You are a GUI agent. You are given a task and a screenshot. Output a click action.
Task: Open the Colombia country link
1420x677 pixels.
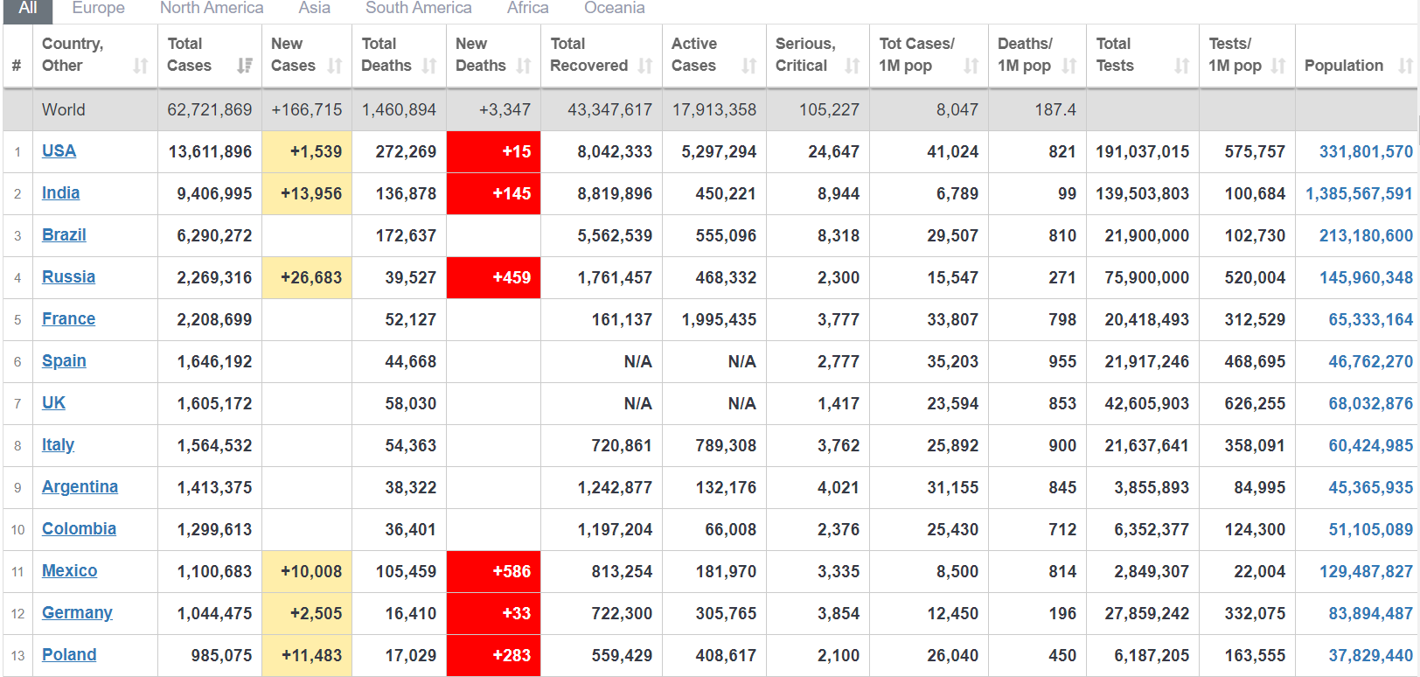coord(79,528)
